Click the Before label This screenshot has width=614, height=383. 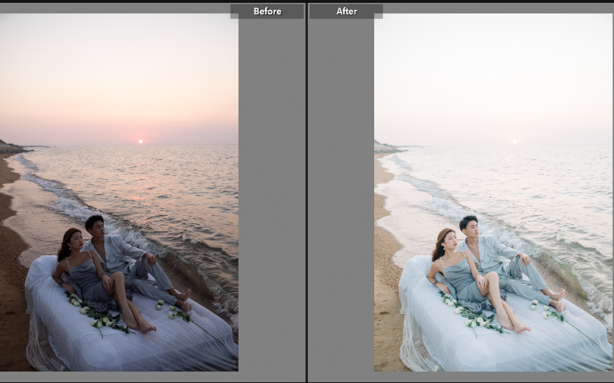(267, 11)
